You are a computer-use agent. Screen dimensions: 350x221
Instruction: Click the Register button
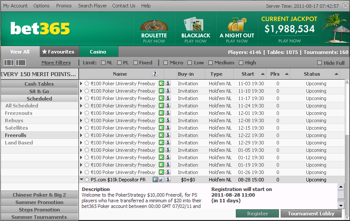257,214
